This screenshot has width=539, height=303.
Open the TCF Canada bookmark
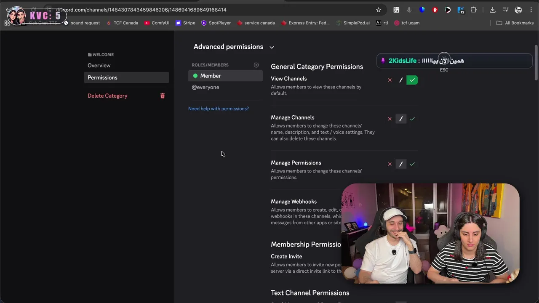click(x=122, y=23)
